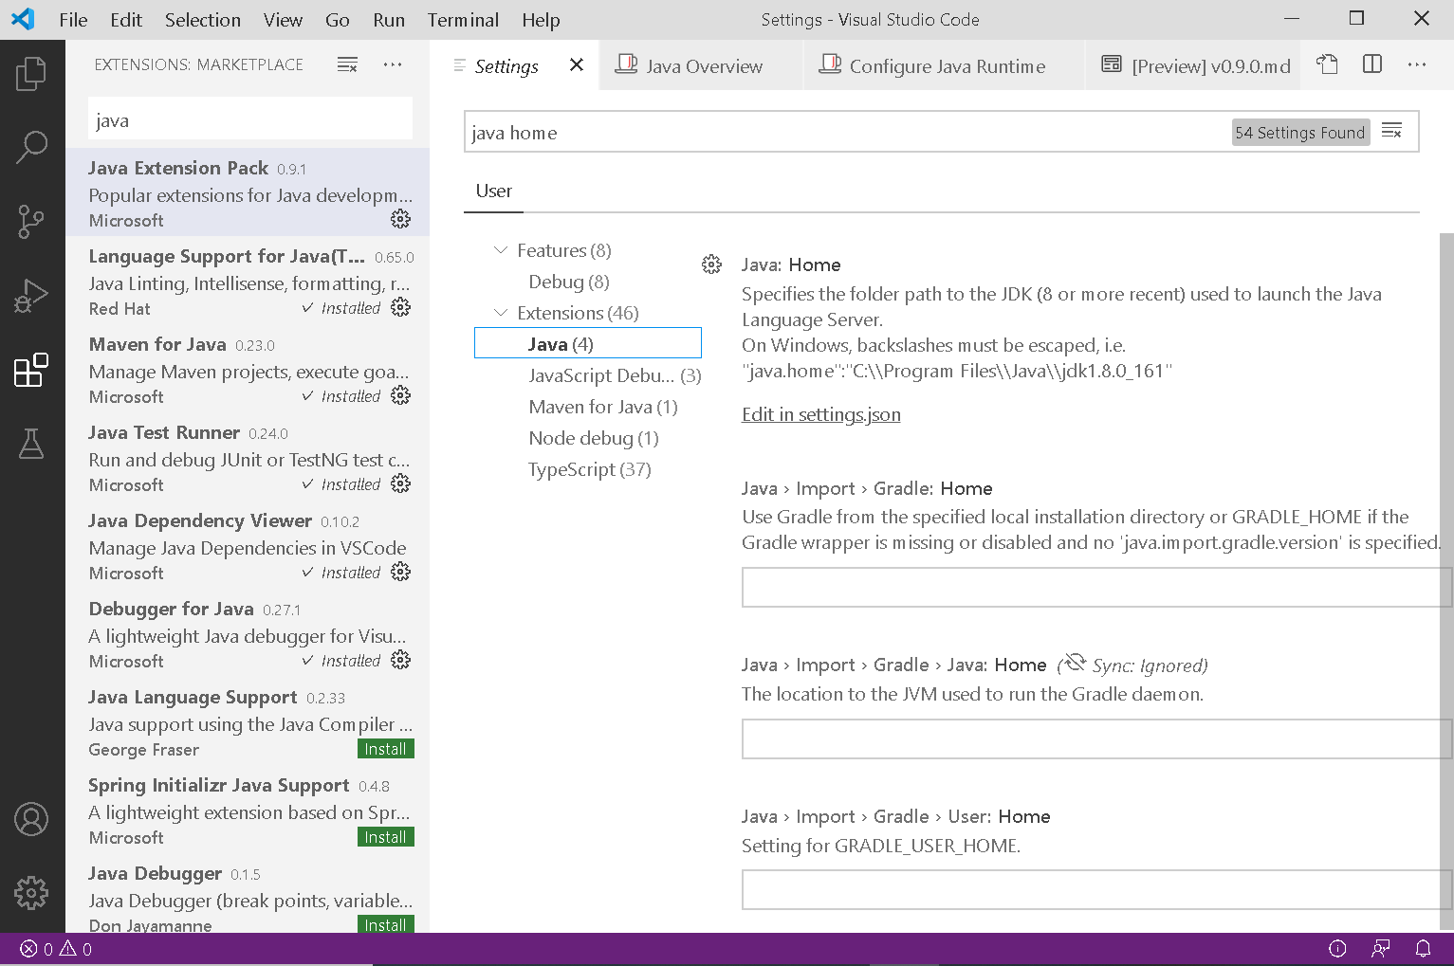
Task: Click the gear next to Java: Home setting
Action: pos(711,264)
